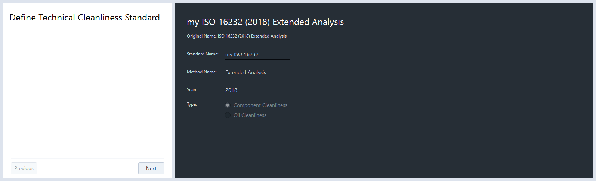
Task: Click the Next button
Action: coord(151,168)
